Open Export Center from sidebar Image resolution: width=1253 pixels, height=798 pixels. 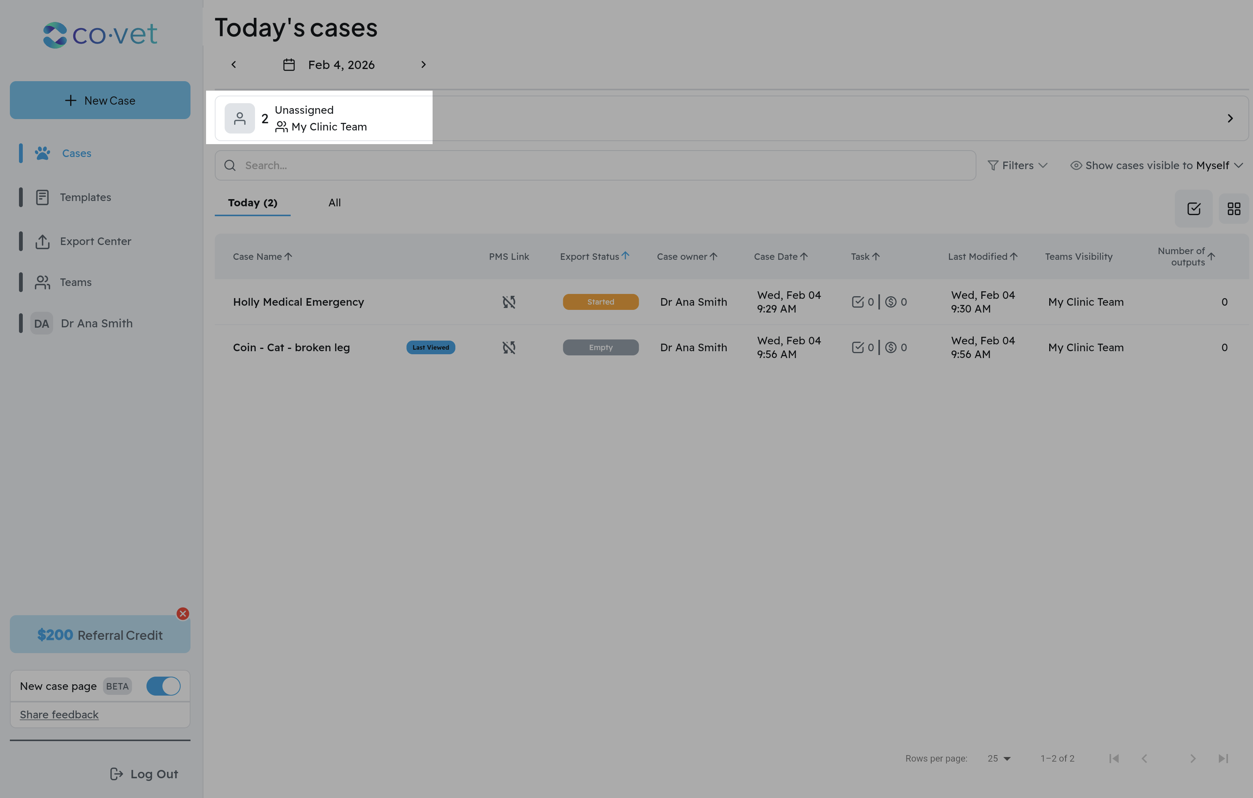[95, 241]
